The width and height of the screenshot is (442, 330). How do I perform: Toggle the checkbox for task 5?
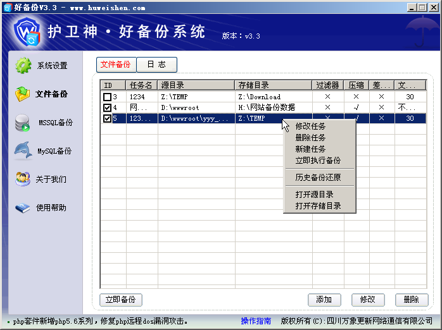(107, 118)
